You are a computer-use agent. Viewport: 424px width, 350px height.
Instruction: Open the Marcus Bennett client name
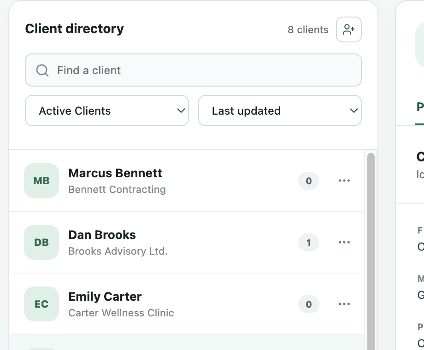[115, 173]
